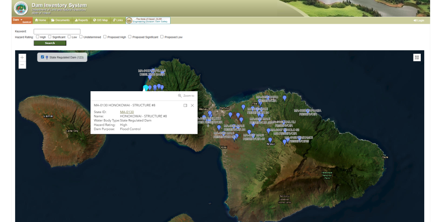The height and width of the screenshot is (222, 441).
Task: Zoom out on the map with minus button
Action: pyautogui.click(x=22, y=65)
